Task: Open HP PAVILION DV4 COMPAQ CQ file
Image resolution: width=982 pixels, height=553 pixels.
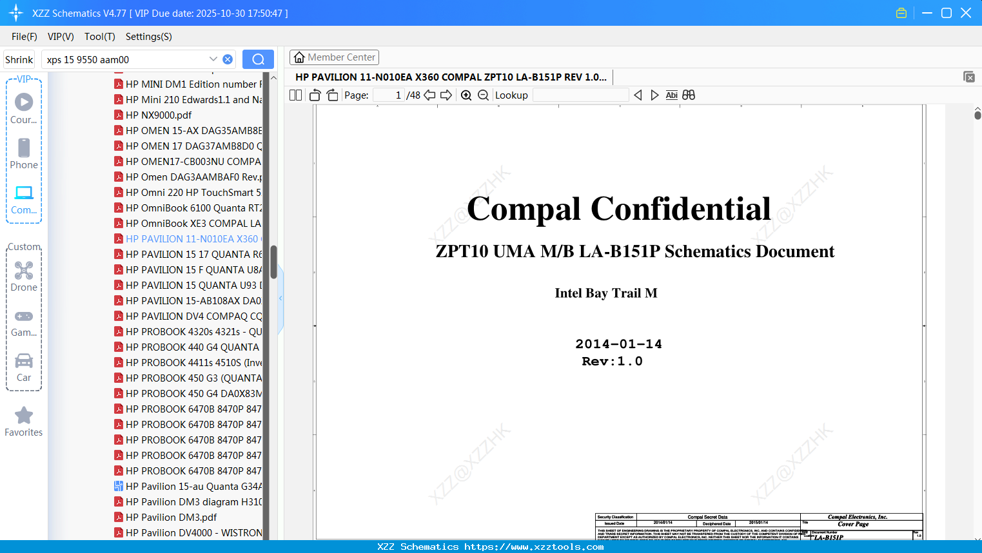Action: pyautogui.click(x=188, y=316)
